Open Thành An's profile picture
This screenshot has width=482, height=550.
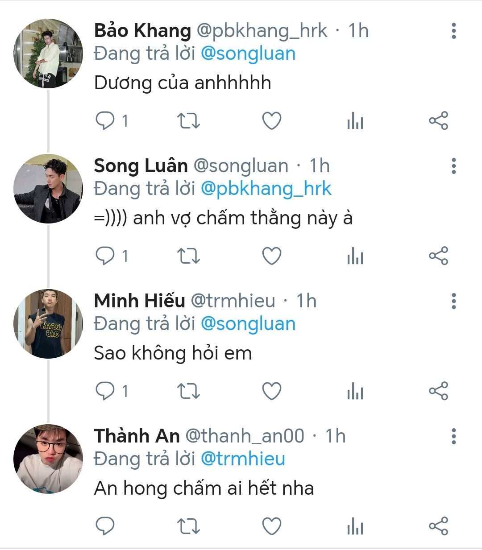click(48, 459)
